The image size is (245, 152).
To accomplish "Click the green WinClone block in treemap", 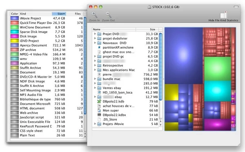I will 218,69.
